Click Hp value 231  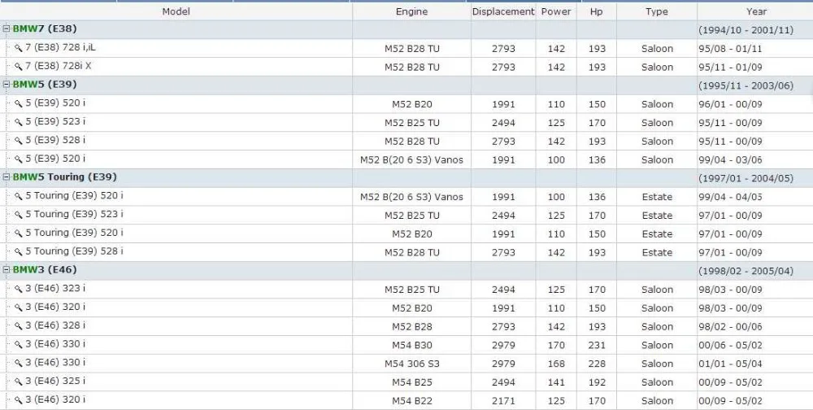click(x=597, y=345)
